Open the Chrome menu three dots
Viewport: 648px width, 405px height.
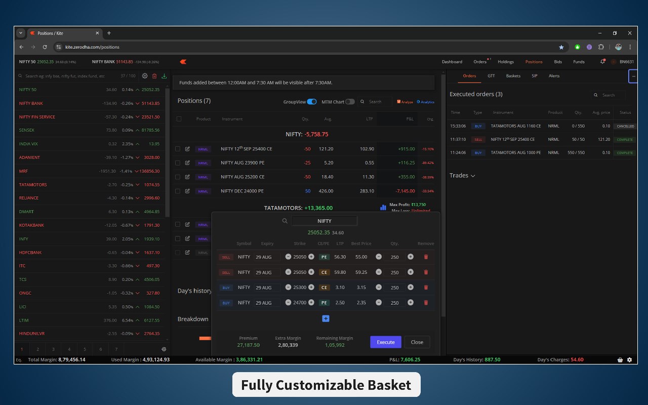[630, 47]
